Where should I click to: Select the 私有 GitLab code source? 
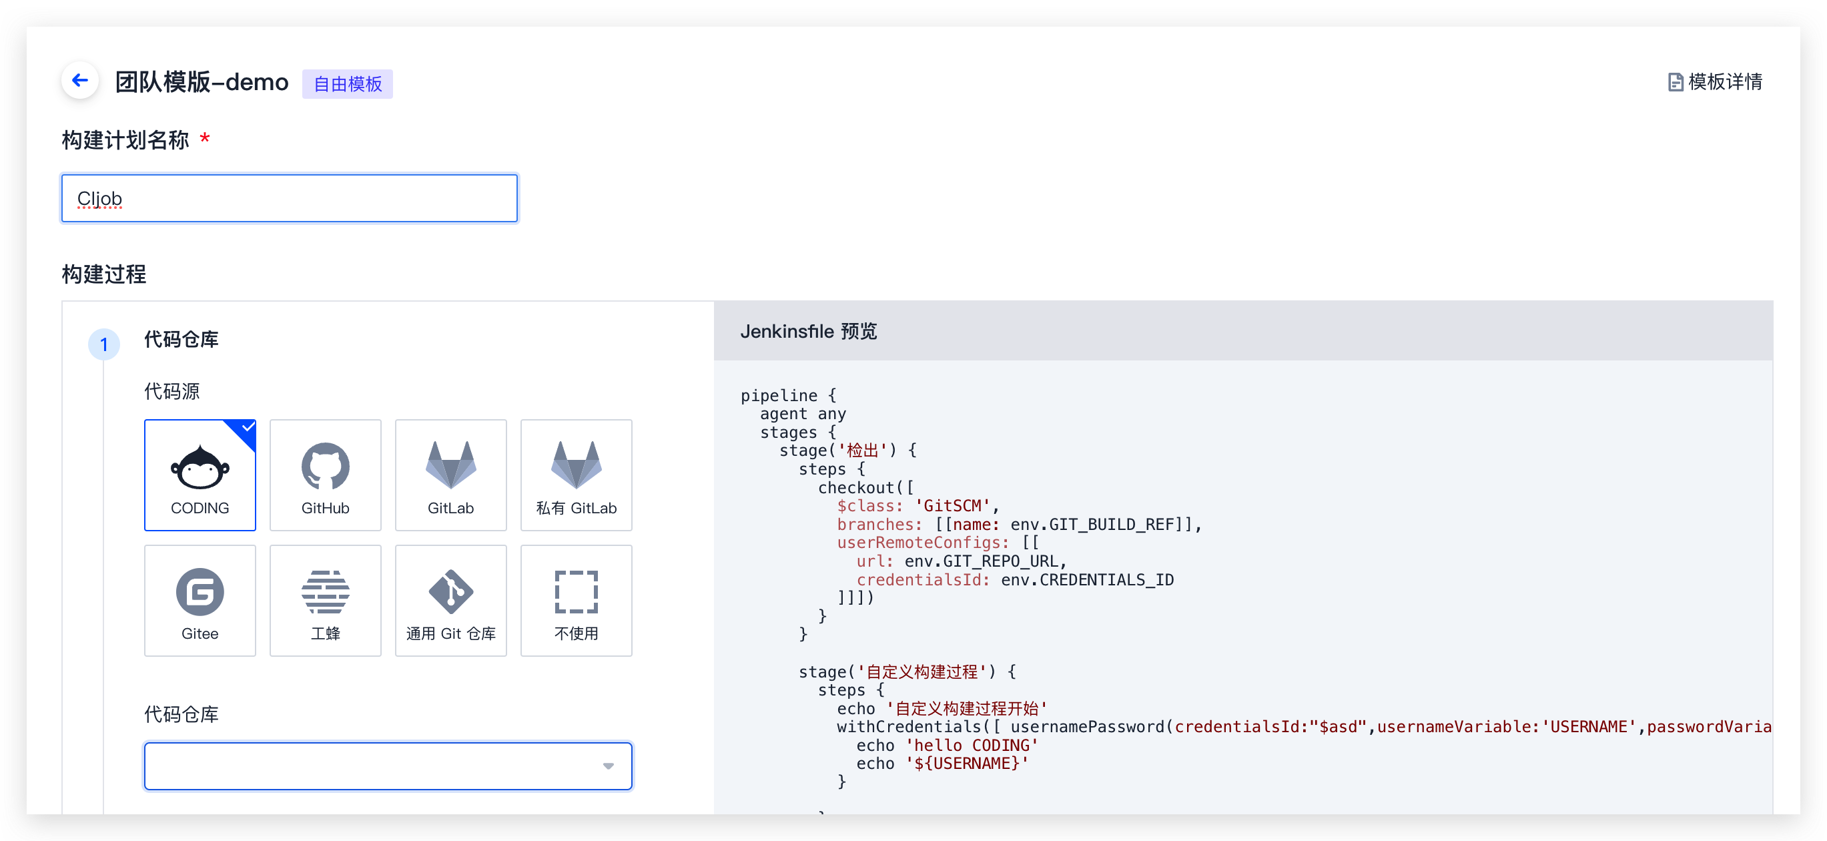[x=577, y=475]
